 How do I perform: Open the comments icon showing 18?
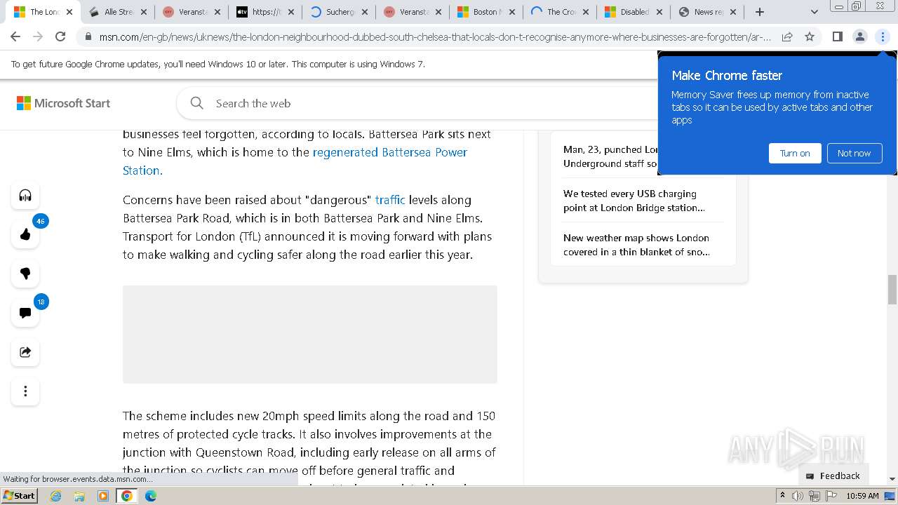pyautogui.click(x=25, y=313)
